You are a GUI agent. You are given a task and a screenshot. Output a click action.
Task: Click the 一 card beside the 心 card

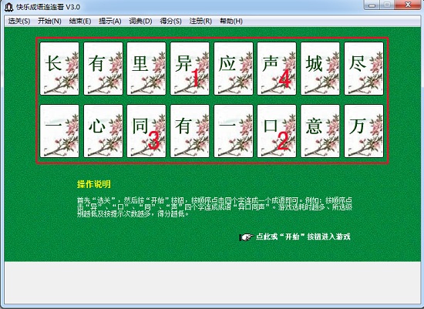click(x=59, y=131)
